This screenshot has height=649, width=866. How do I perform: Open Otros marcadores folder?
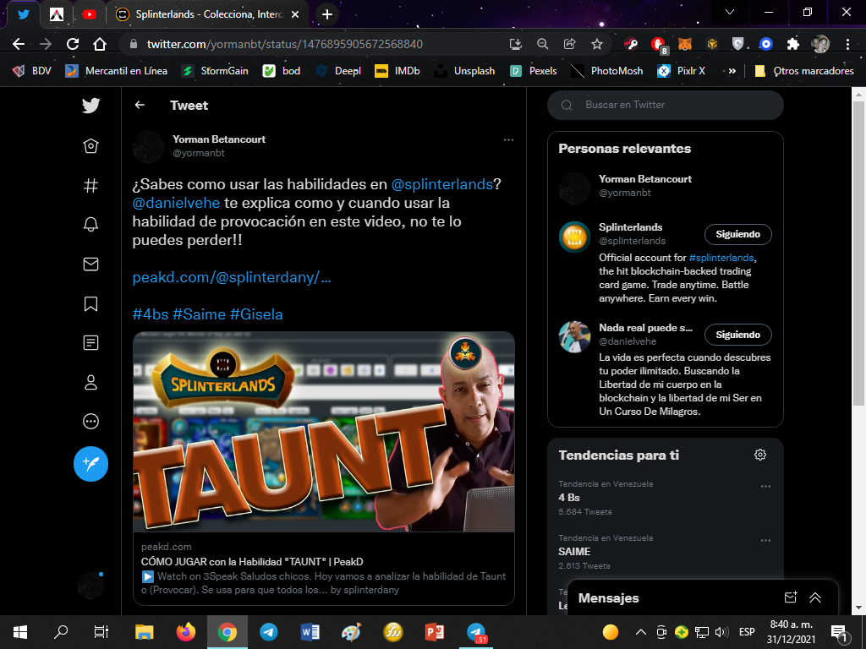tap(804, 71)
